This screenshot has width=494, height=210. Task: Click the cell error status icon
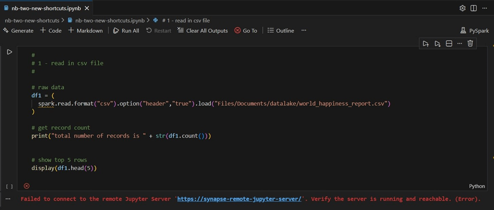coord(26,186)
